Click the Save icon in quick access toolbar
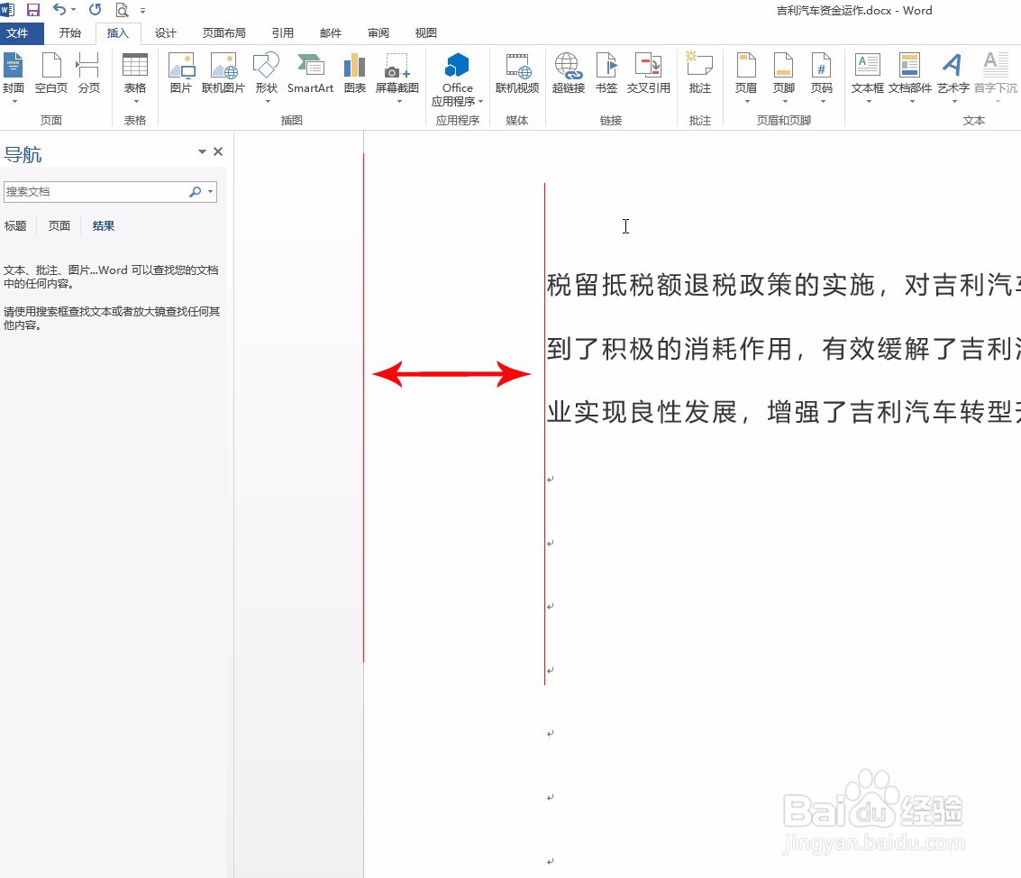 coord(32,10)
